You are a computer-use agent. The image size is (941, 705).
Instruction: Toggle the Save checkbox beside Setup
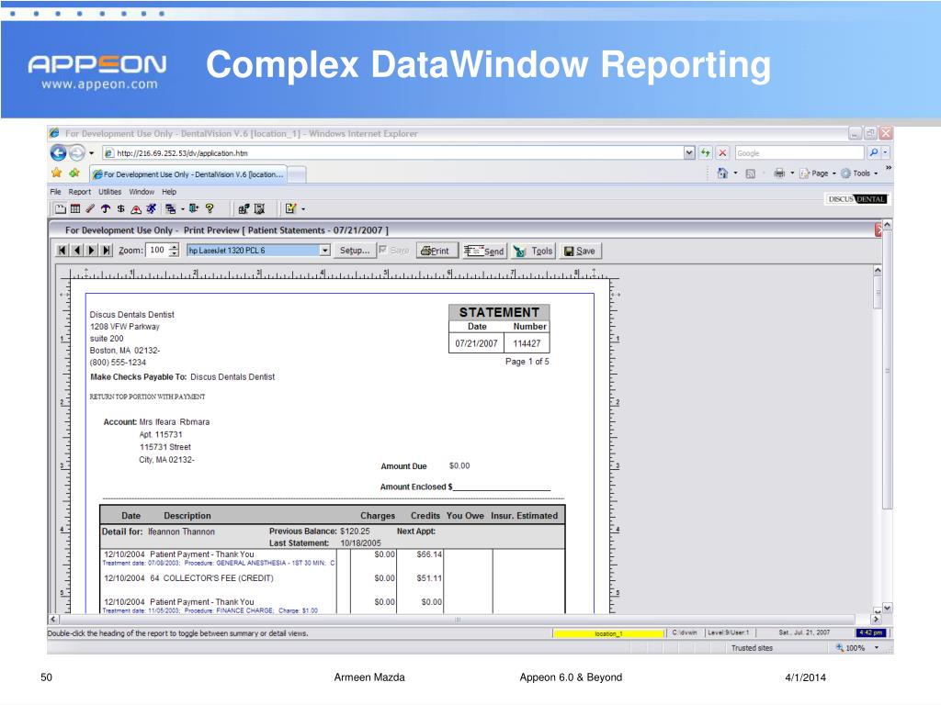[x=383, y=250]
